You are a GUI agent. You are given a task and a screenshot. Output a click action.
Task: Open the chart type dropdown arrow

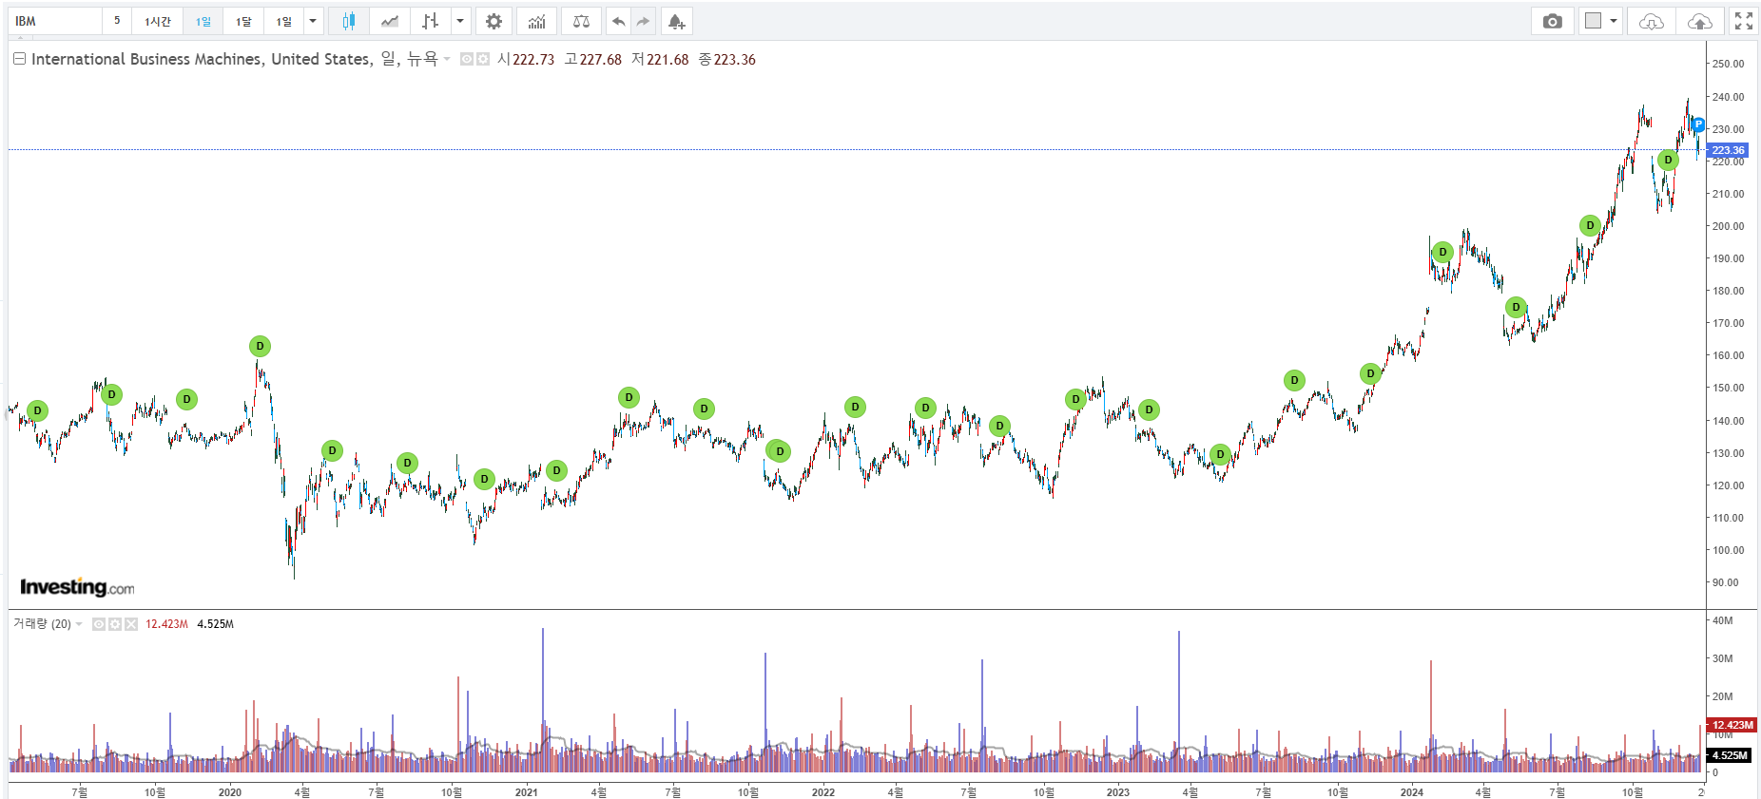tap(460, 21)
